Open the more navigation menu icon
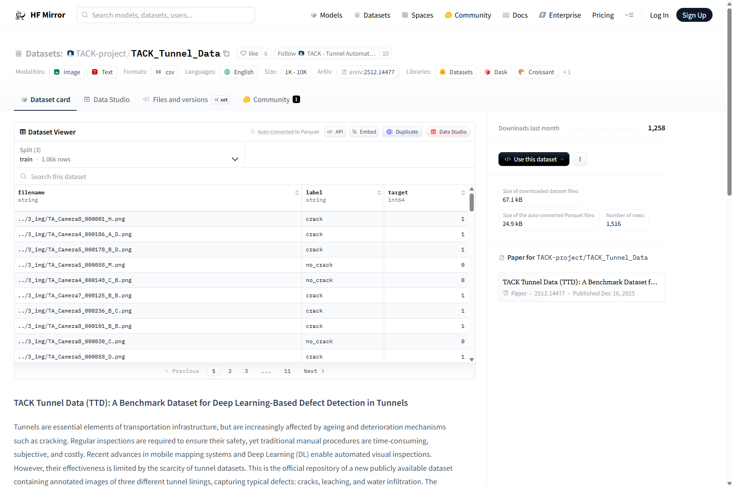The height and width of the screenshot is (487, 733). pos(629,15)
